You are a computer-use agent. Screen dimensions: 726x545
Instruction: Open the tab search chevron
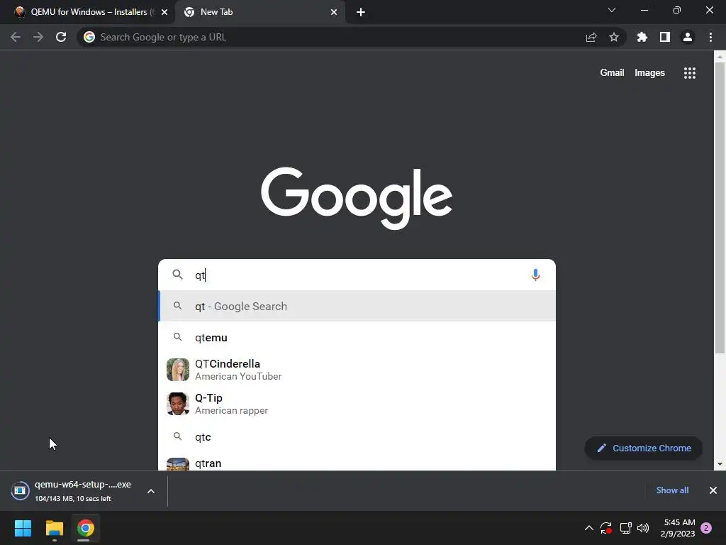(x=612, y=10)
